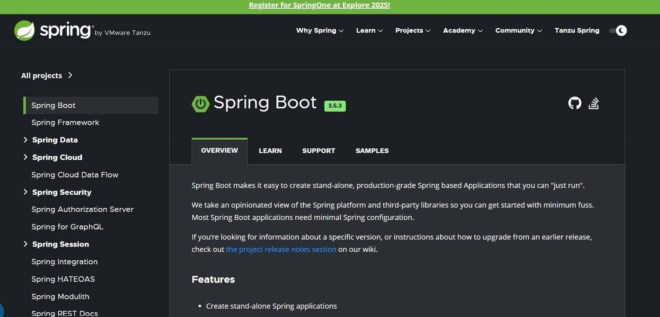
Task: Switch to the SAMPLES tab
Action: (x=372, y=151)
